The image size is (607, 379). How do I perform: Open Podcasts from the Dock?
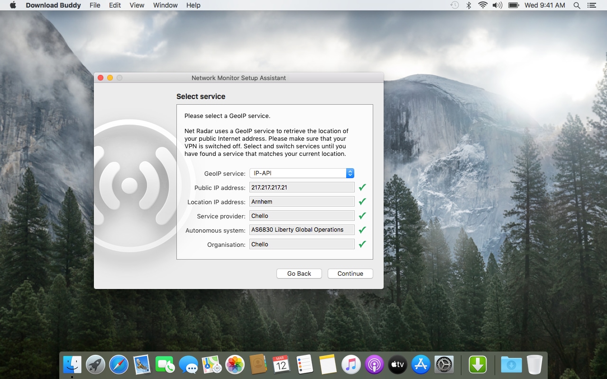point(374,365)
